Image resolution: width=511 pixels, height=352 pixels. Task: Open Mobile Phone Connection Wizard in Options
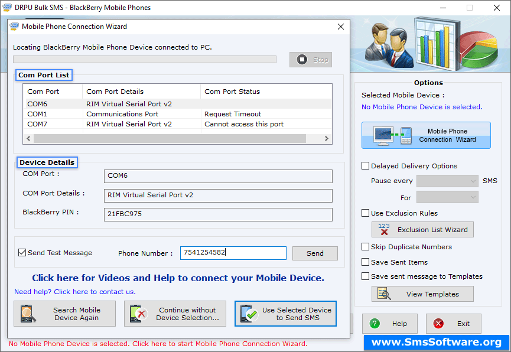coord(426,135)
